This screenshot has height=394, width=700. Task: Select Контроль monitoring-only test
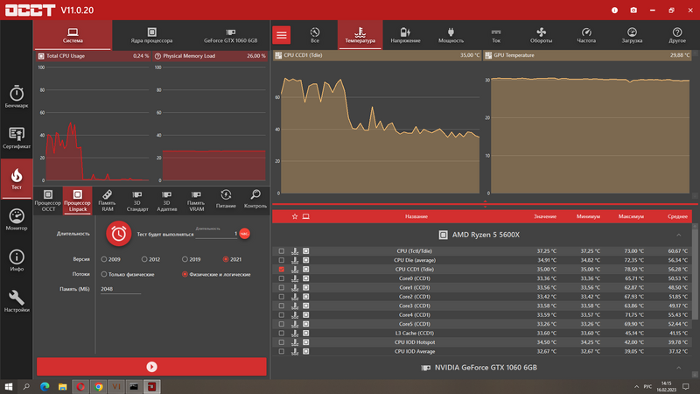[255, 199]
